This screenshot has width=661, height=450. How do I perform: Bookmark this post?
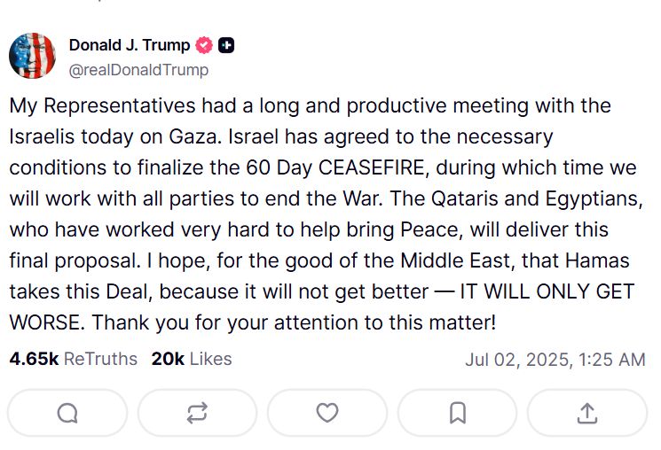click(x=457, y=413)
